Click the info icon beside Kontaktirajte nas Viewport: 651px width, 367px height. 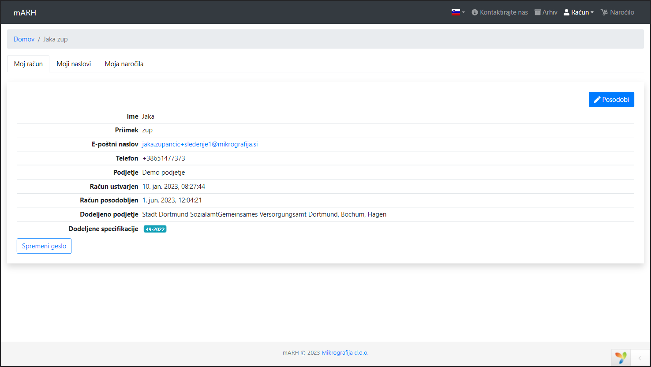coord(475,12)
